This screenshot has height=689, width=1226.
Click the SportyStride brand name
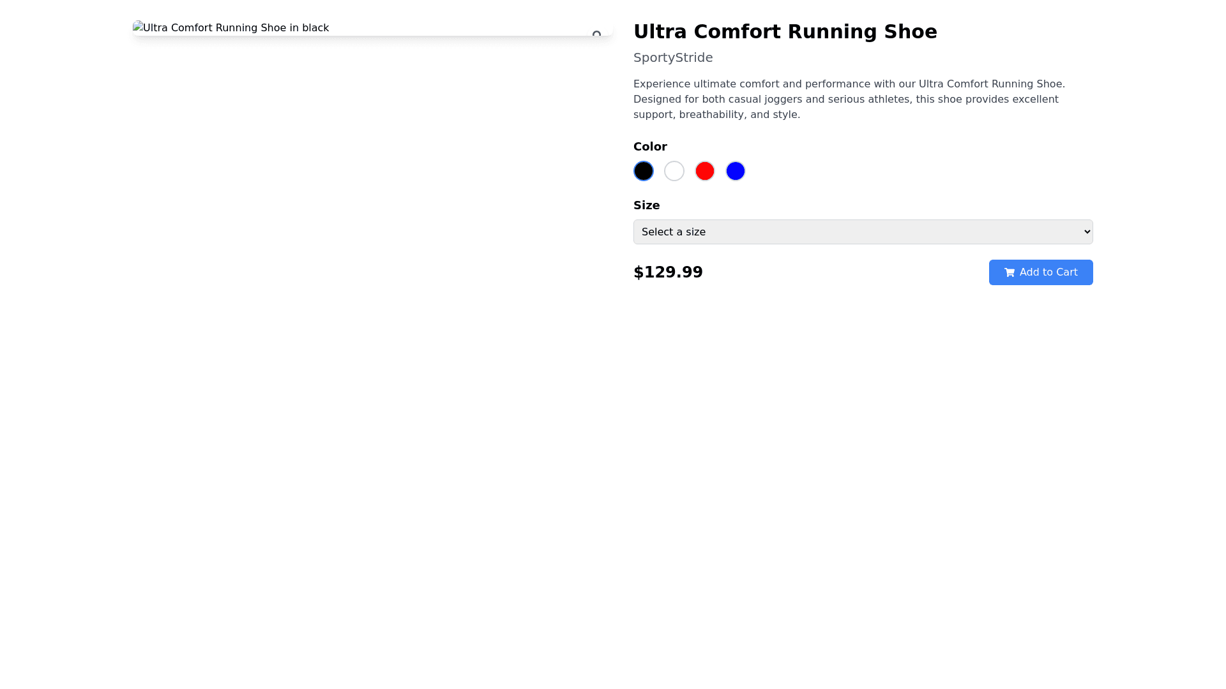click(x=673, y=57)
